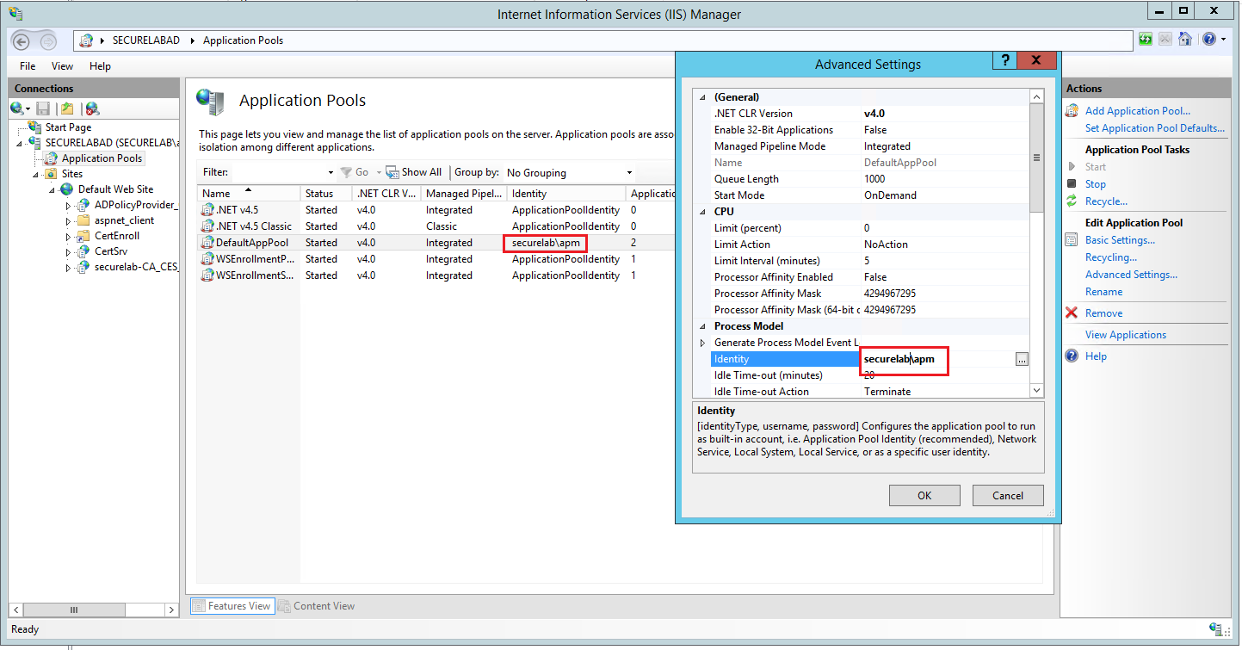
Task: Click the green Recycle arrows icon in Actions
Action: point(1072,201)
